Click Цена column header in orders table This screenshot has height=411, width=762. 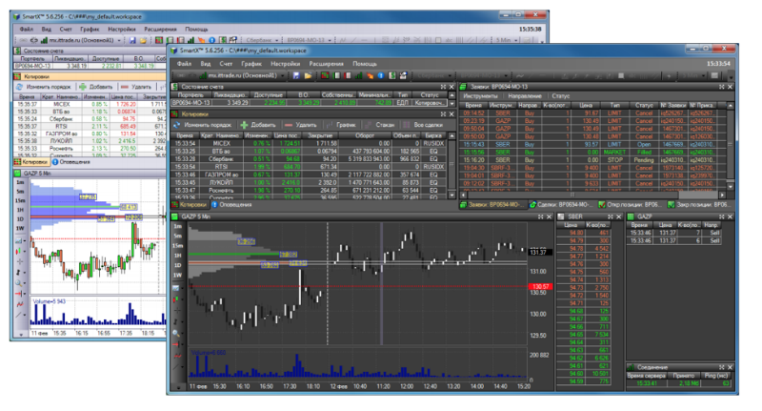coord(586,105)
